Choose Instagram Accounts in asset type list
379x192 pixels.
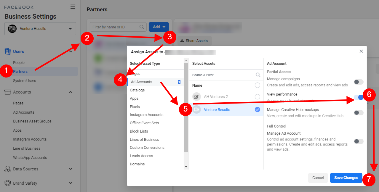[x=146, y=115]
